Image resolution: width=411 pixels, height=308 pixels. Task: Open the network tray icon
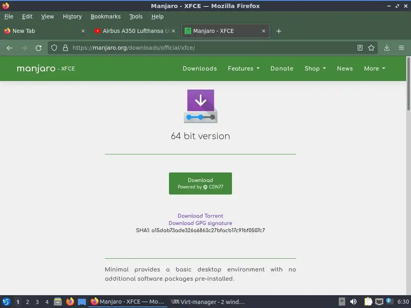click(379, 302)
